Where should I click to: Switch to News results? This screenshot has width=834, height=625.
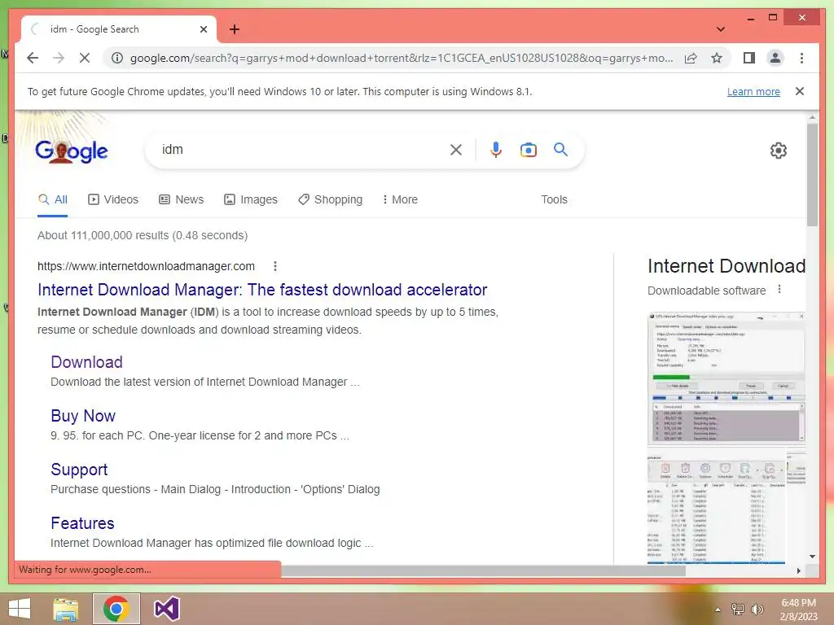(x=182, y=200)
